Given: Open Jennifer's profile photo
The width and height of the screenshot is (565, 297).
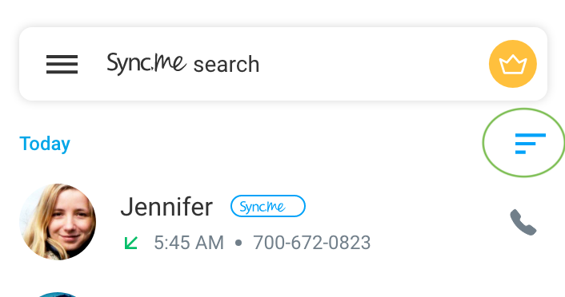Looking at the screenshot, I should click(x=58, y=222).
